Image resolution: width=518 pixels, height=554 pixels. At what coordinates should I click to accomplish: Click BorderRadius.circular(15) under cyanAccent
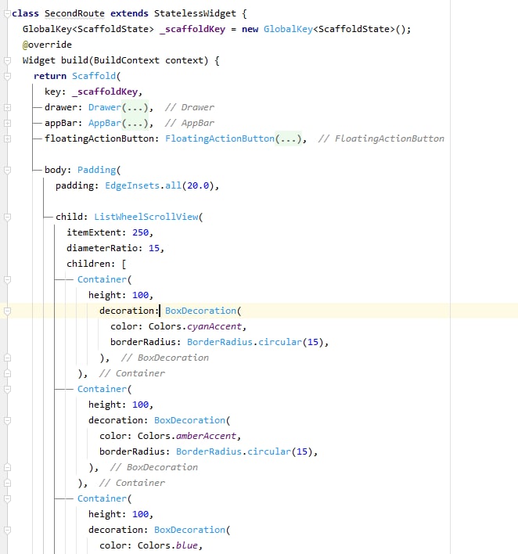click(x=255, y=342)
